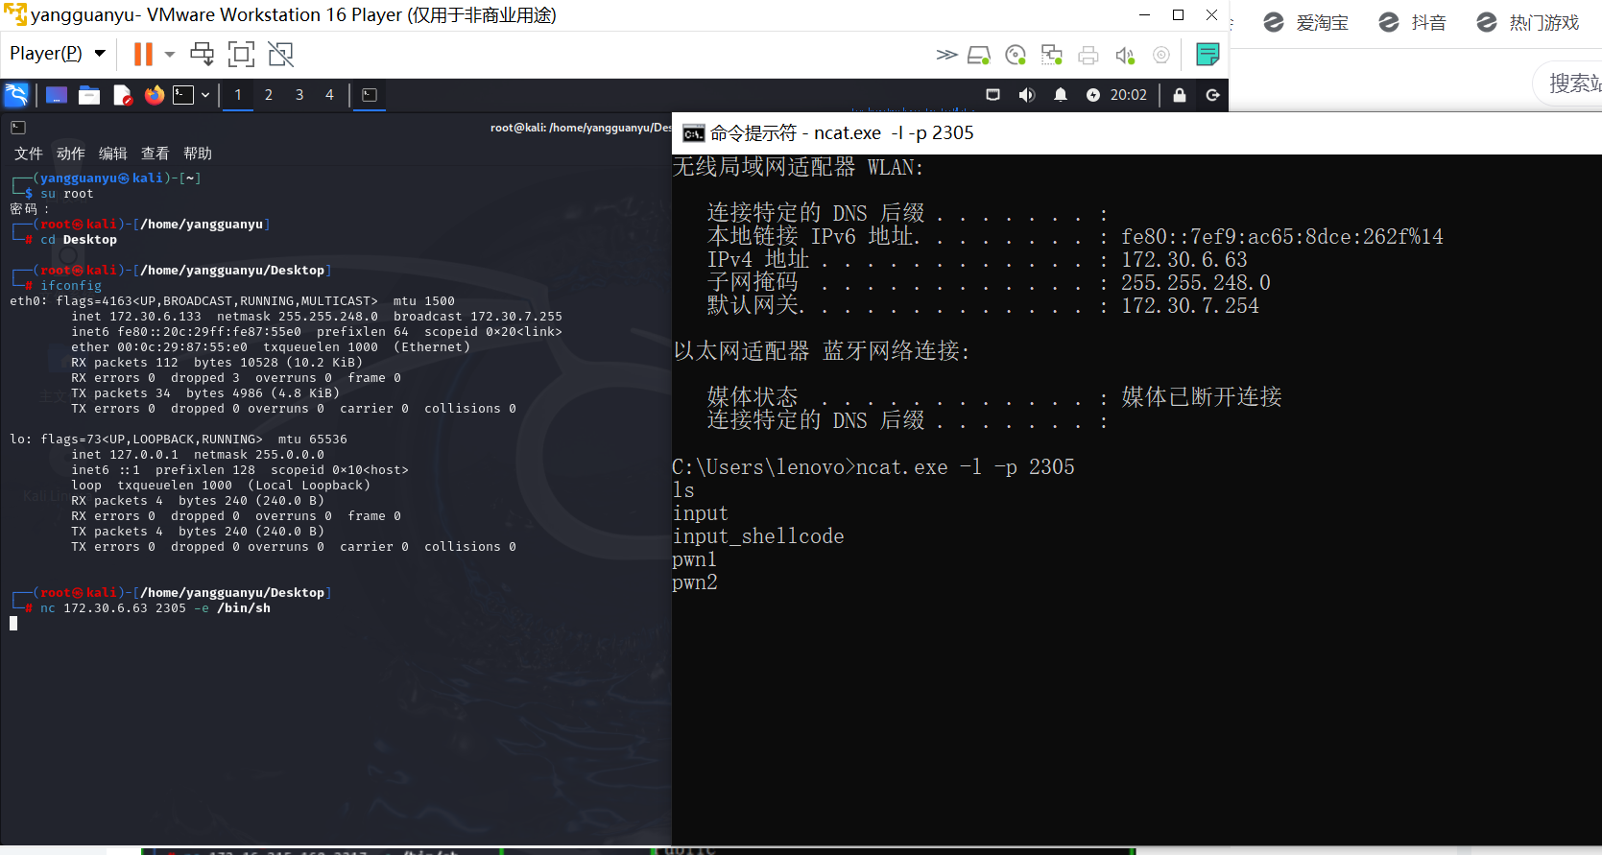This screenshot has width=1602, height=855.
Task: Switch to workspace 4
Action: (x=329, y=95)
